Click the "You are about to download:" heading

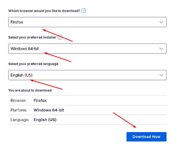point(30,90)
